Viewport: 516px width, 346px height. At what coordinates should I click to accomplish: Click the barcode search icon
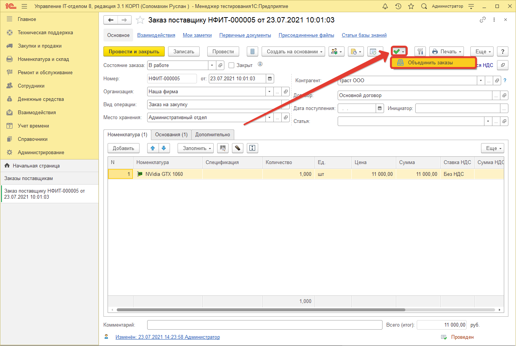point(223,148)
